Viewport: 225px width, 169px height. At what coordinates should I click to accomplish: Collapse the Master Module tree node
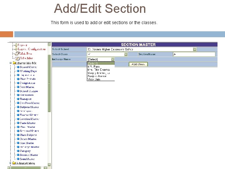coord(11,63)
